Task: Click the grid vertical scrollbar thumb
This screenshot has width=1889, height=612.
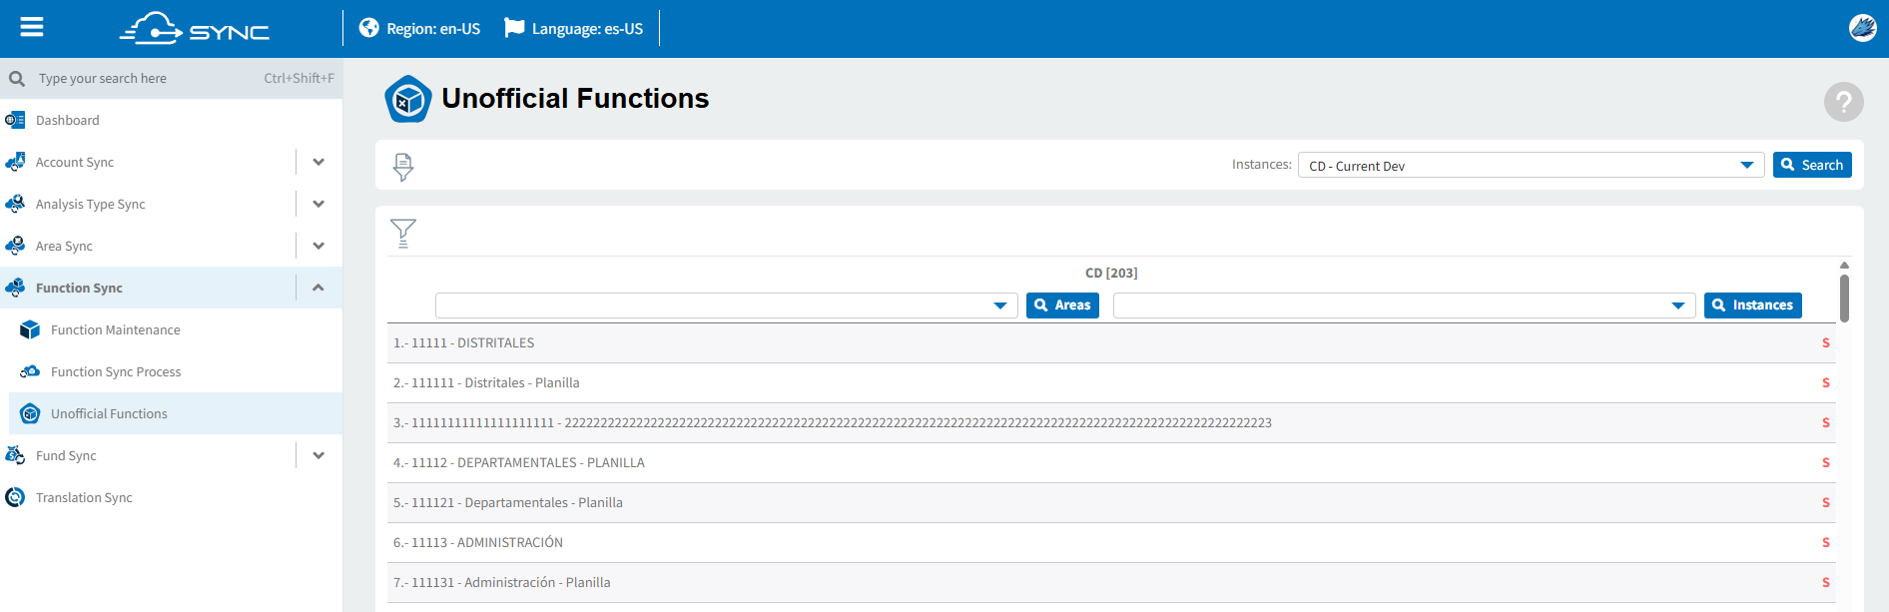Action: (x=1844, y=298)
